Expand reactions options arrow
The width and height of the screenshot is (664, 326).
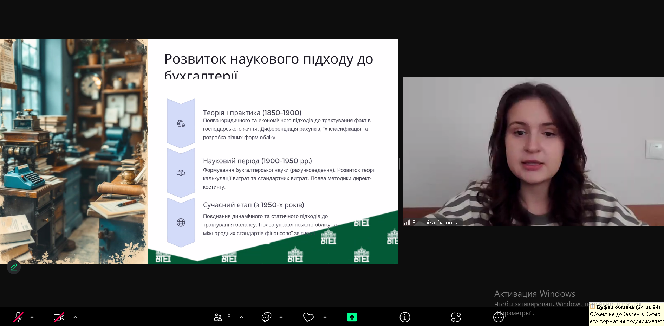tap(325, 317)
